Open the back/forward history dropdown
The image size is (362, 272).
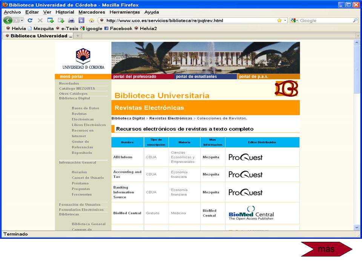point(22,20)
